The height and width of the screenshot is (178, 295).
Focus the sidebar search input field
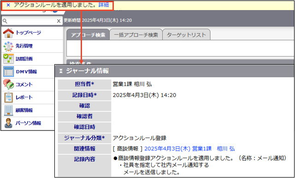tap(32, 21)
